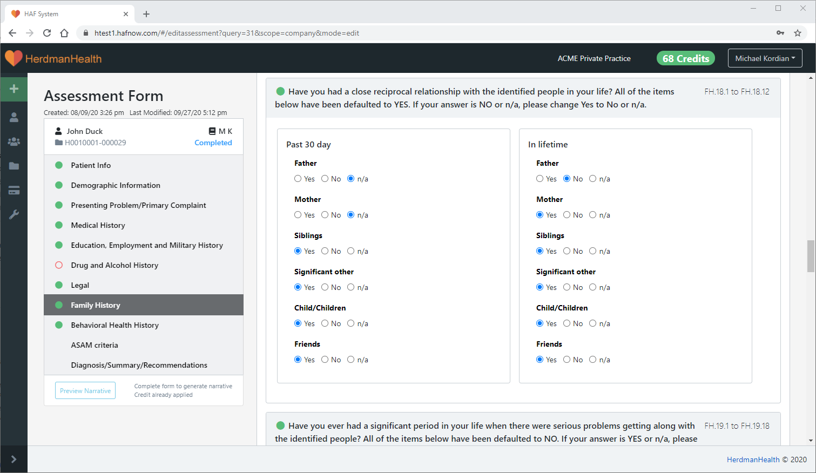
Task: Expand the sidebar with bottom chevron arrow
Action: tap(14, 459)
